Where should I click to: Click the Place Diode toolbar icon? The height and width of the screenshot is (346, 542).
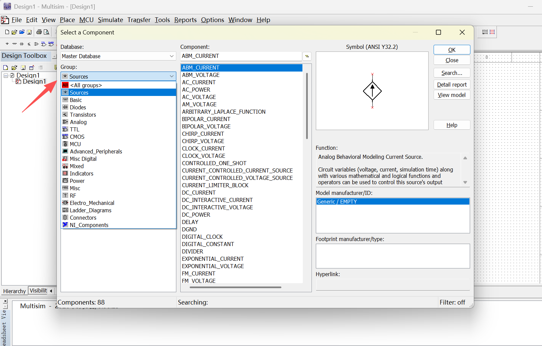pos(22,44)
